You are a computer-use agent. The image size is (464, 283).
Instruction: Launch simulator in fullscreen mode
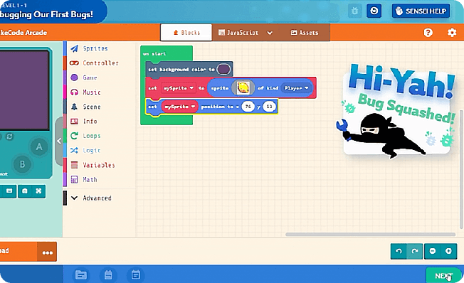(x=38, y=191)
